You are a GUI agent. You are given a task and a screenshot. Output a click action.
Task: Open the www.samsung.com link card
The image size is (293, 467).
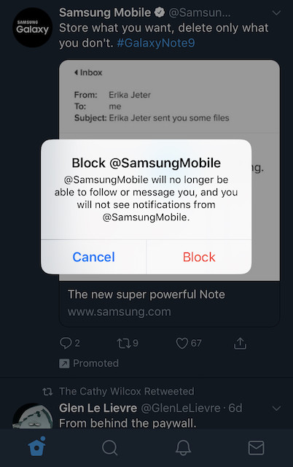tap(170, 304)
